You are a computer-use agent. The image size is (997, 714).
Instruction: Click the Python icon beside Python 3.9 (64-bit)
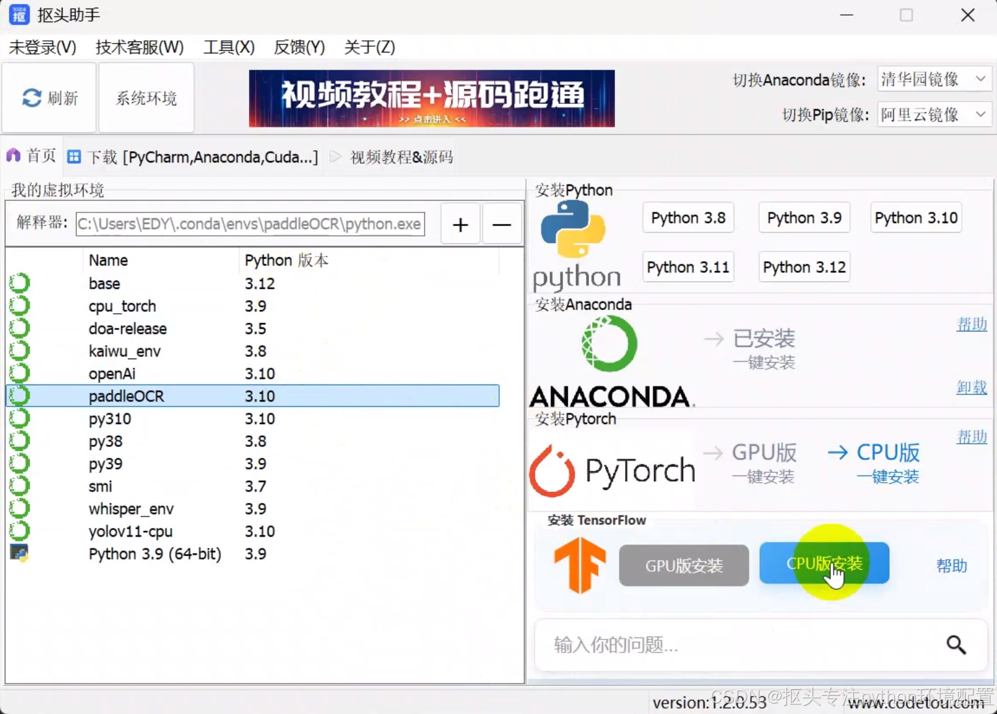19,553
